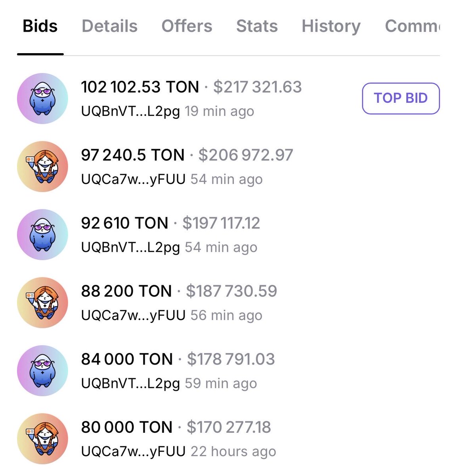Open the partially visible Comments tab

412,26
